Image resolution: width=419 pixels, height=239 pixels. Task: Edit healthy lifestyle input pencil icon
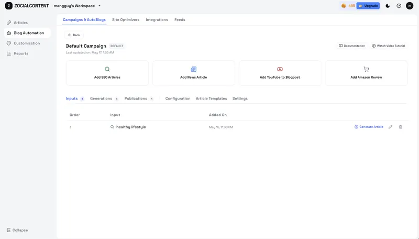coord(390,127)
